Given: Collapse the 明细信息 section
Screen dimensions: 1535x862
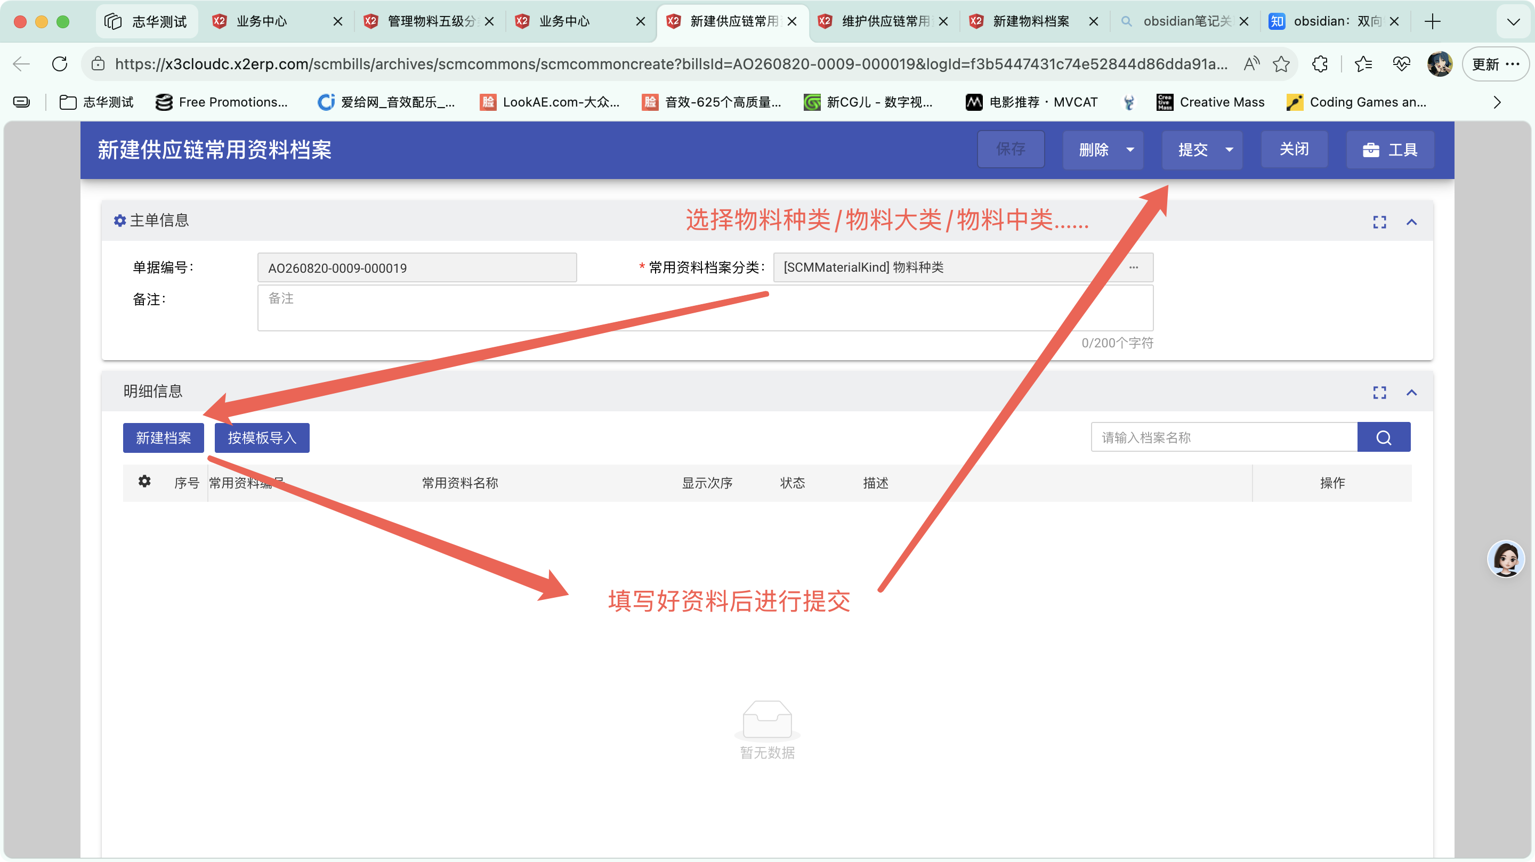Looking at the screenshot, I should (x=1411, y=392).
